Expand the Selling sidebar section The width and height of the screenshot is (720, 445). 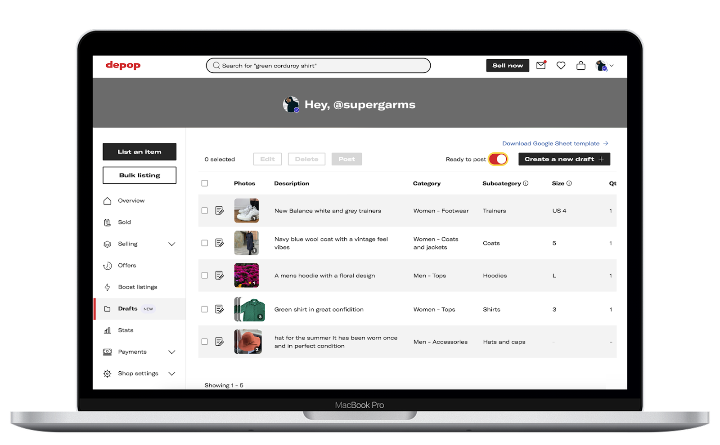pyautogui.click(x=171, y=244)
